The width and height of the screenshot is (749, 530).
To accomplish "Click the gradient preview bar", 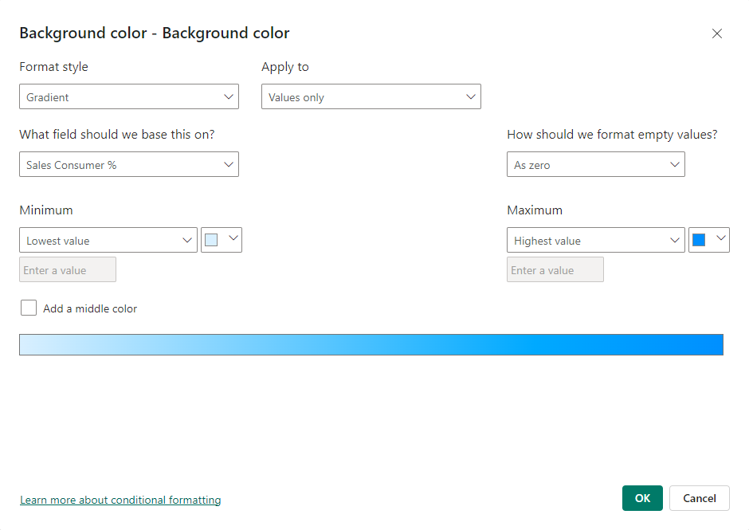I will 371,344.
